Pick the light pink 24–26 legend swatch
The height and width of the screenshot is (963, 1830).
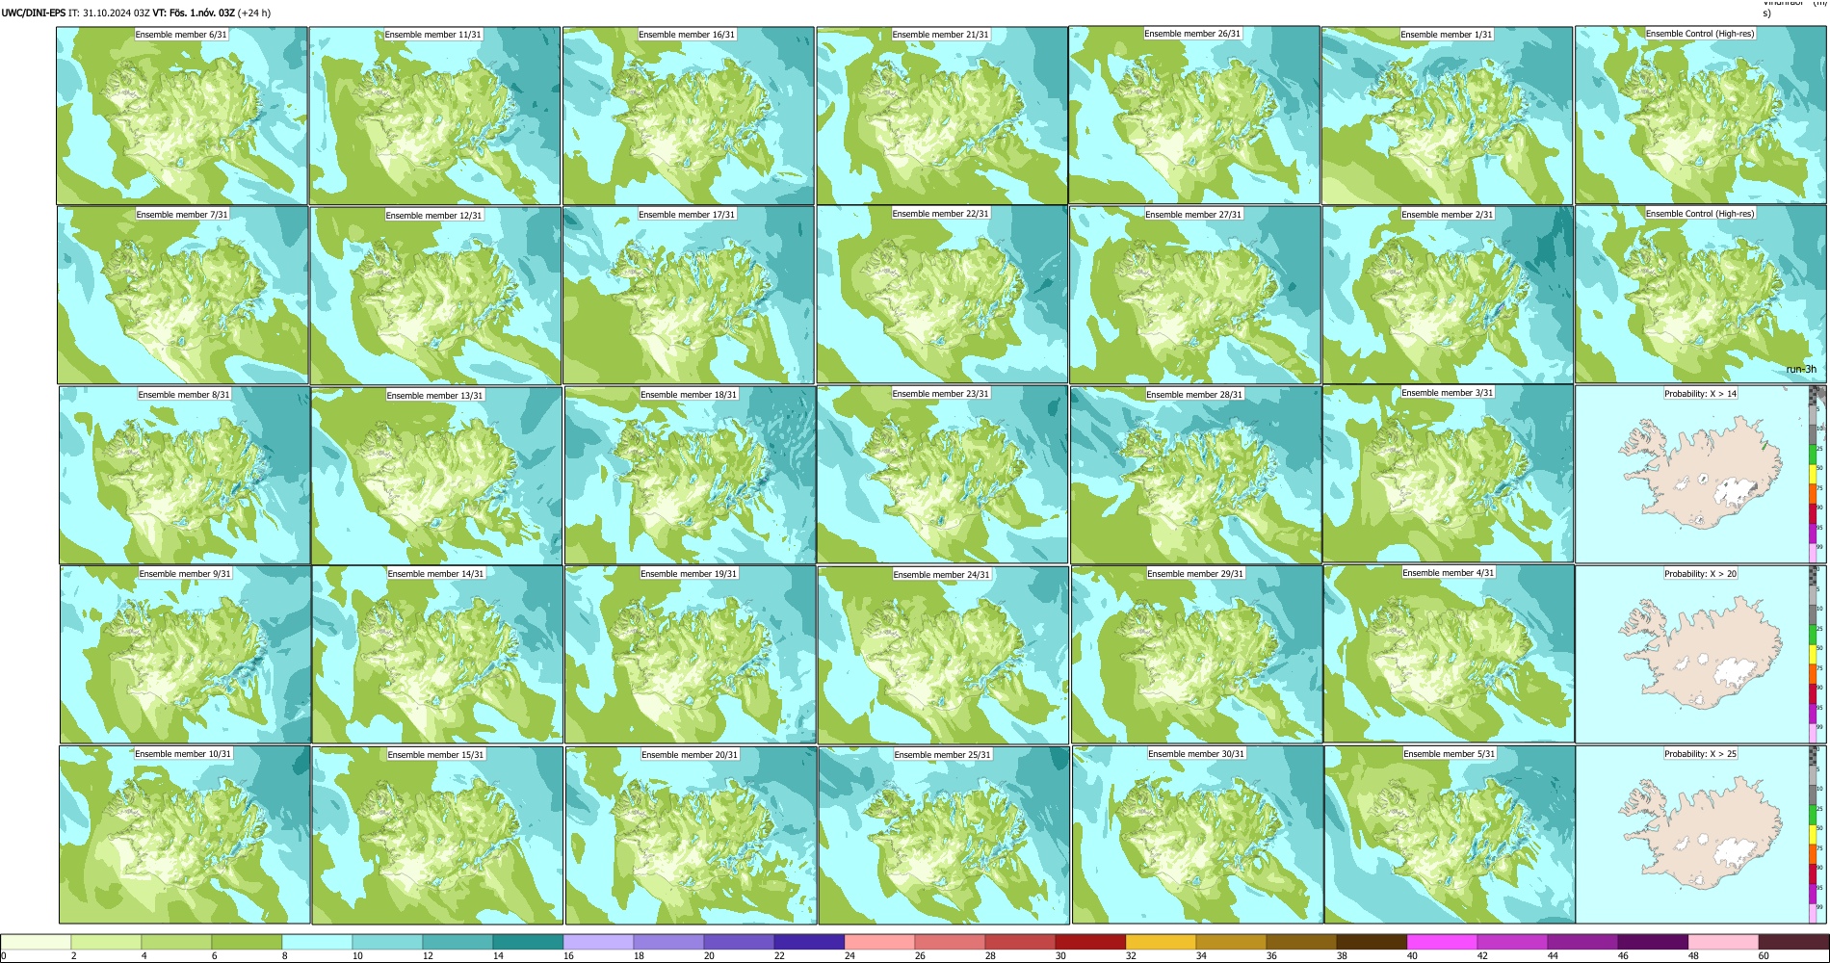pos(879,942)
